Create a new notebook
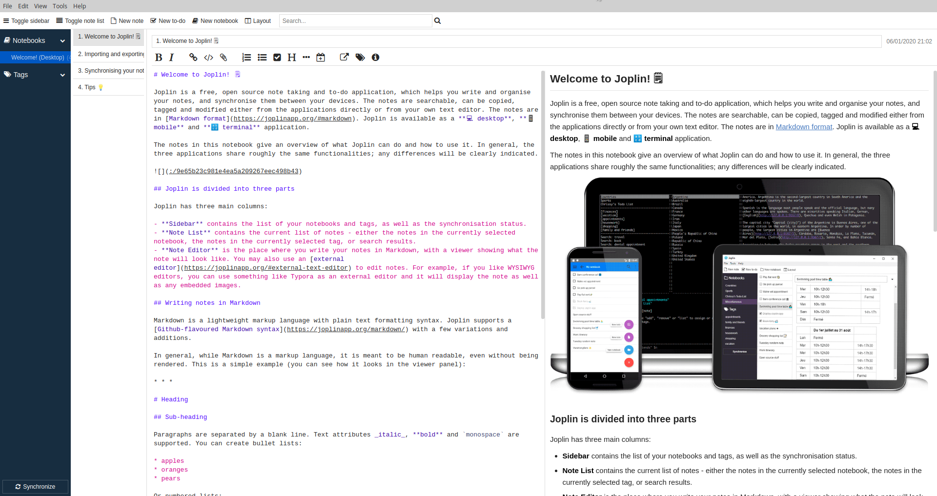This screenshot has width=937, height=496. 215,21
